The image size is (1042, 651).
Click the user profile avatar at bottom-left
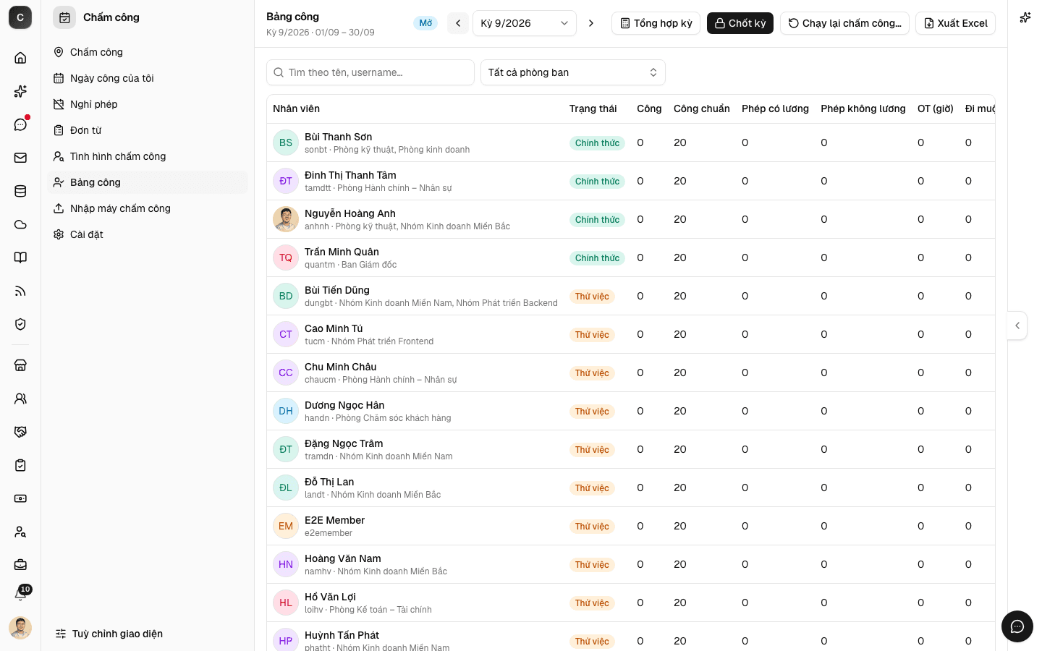click(x=20, y=628)
